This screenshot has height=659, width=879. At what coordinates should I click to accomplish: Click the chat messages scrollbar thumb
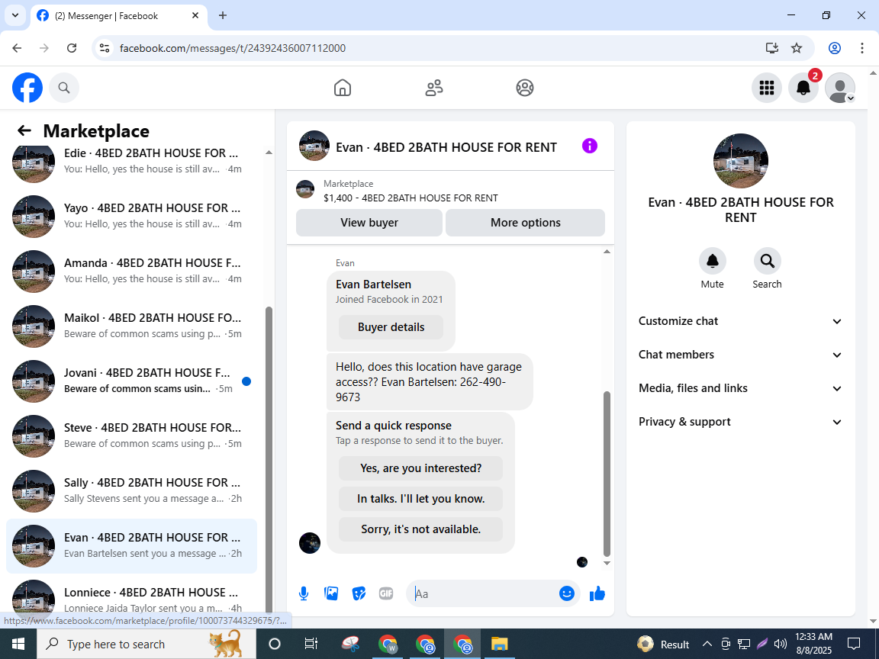[x=607, y=474]
